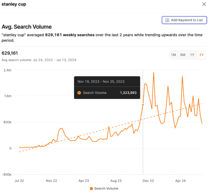Click the Jul 22 x-axis label

[x=19, y=181]
